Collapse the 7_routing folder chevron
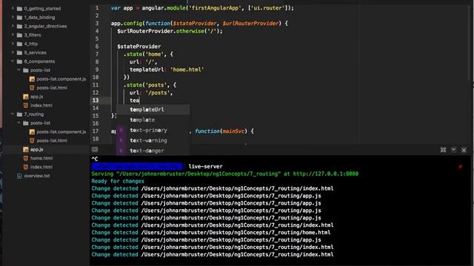This screenshot has height=266, width=474. click(13, 114)
